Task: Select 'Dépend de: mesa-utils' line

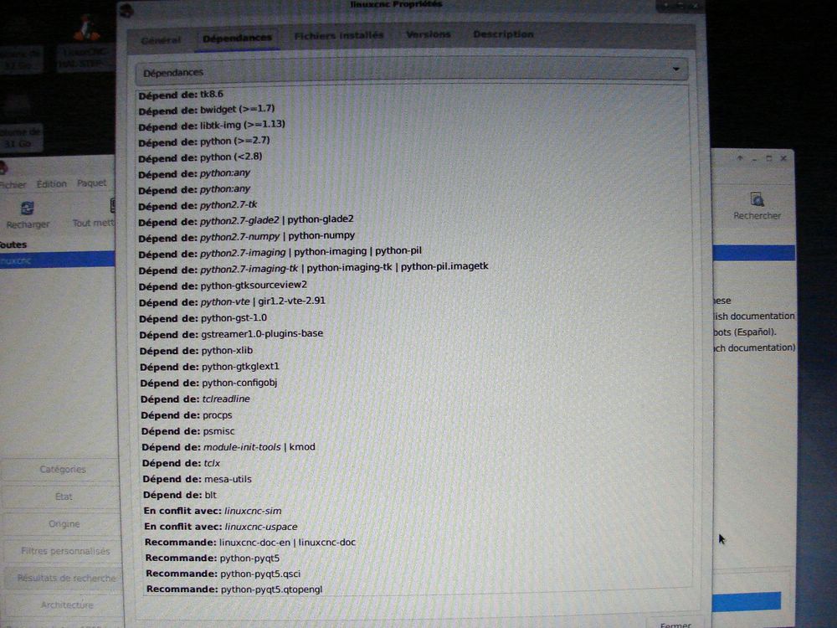Action: coord(197,479)
